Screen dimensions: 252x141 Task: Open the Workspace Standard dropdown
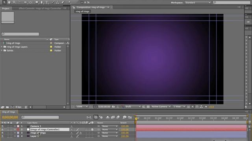pyautogui.click(x=198, y=3)
